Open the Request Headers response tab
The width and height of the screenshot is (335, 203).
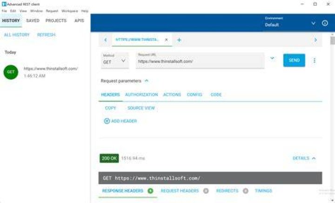(185, 191)
